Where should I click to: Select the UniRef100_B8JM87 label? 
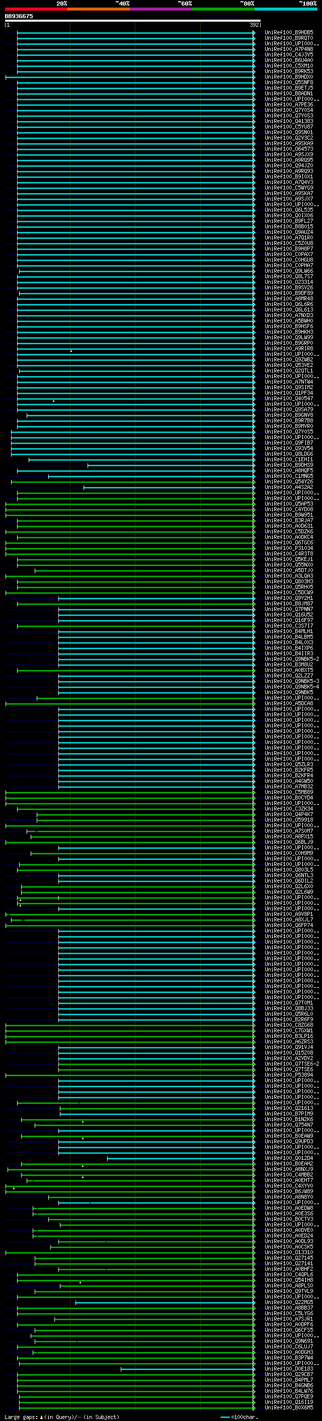point(289,603)
